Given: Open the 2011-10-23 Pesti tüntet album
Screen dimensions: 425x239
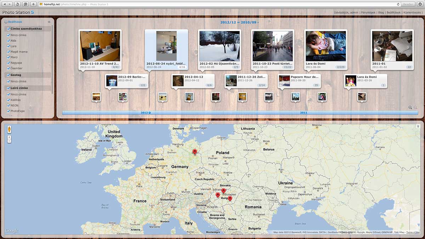Looking at the screenshot, I should tap(272, 50).
